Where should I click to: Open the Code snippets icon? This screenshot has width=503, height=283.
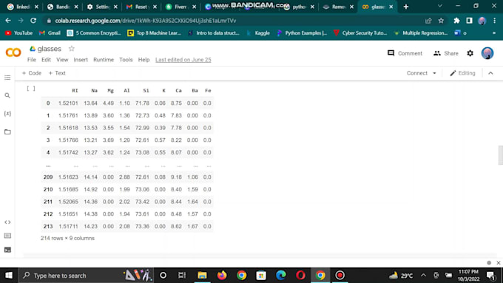pyautogui.click(x=7, y=222)
